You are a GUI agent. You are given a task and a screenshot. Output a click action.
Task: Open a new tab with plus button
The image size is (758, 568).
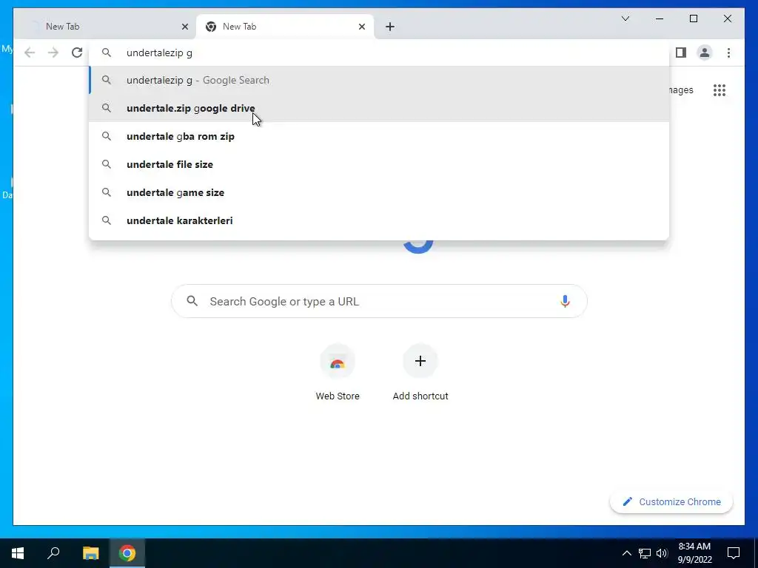(x=390, y=27)
